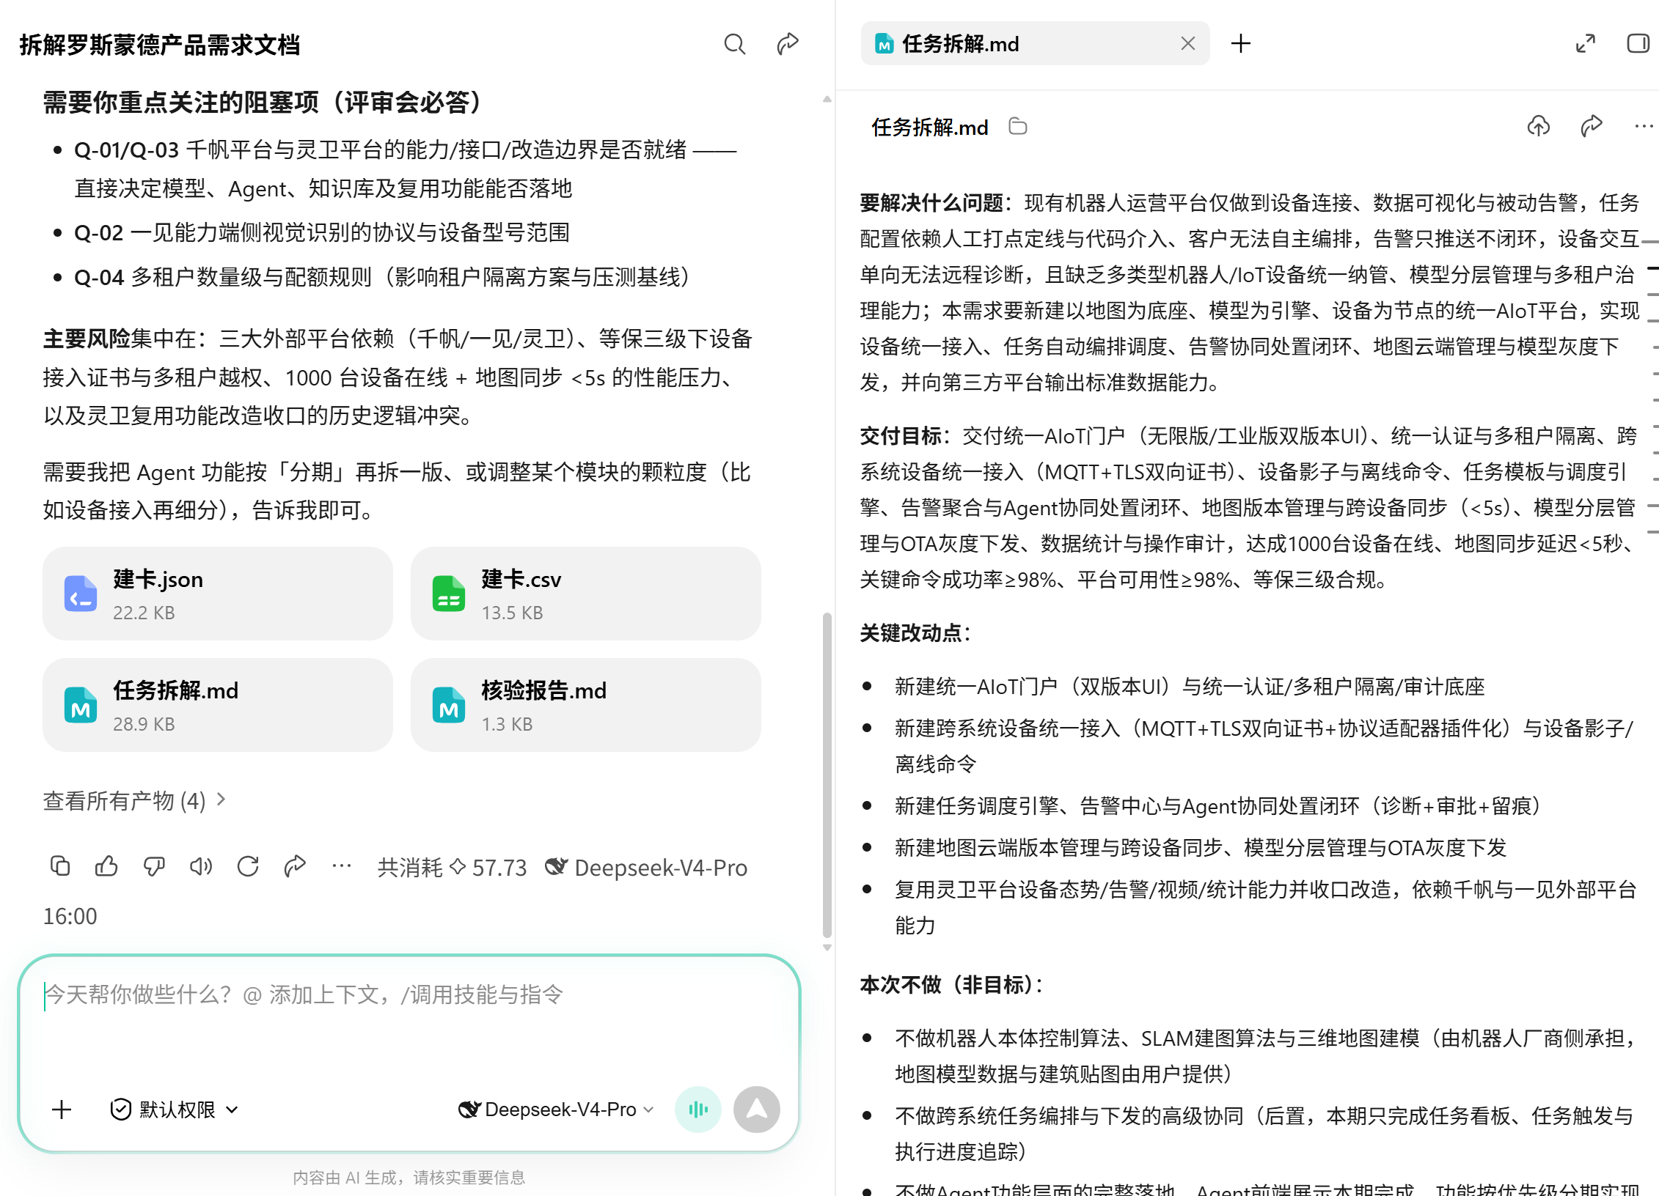The height and width of the screenshot is (1196, 1659).
Task: Open the 任务拆解.md file card
Action: tap(218, 705)
